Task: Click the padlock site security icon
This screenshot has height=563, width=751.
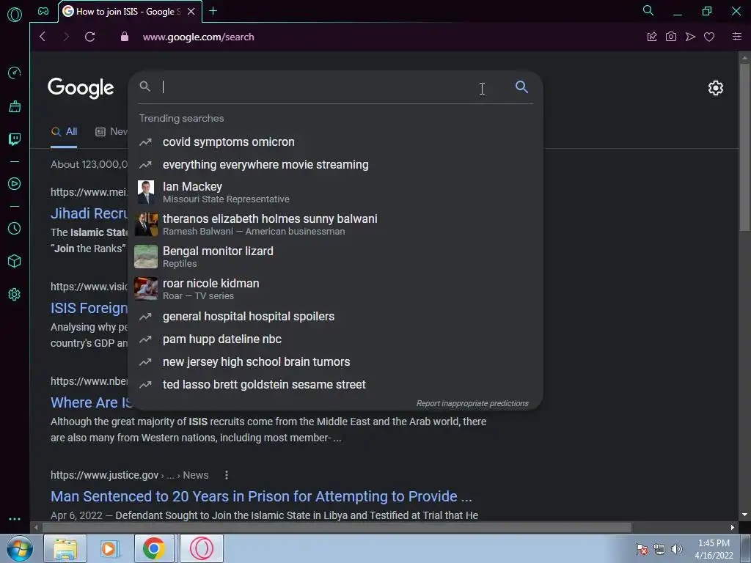Action: (125, 37)
